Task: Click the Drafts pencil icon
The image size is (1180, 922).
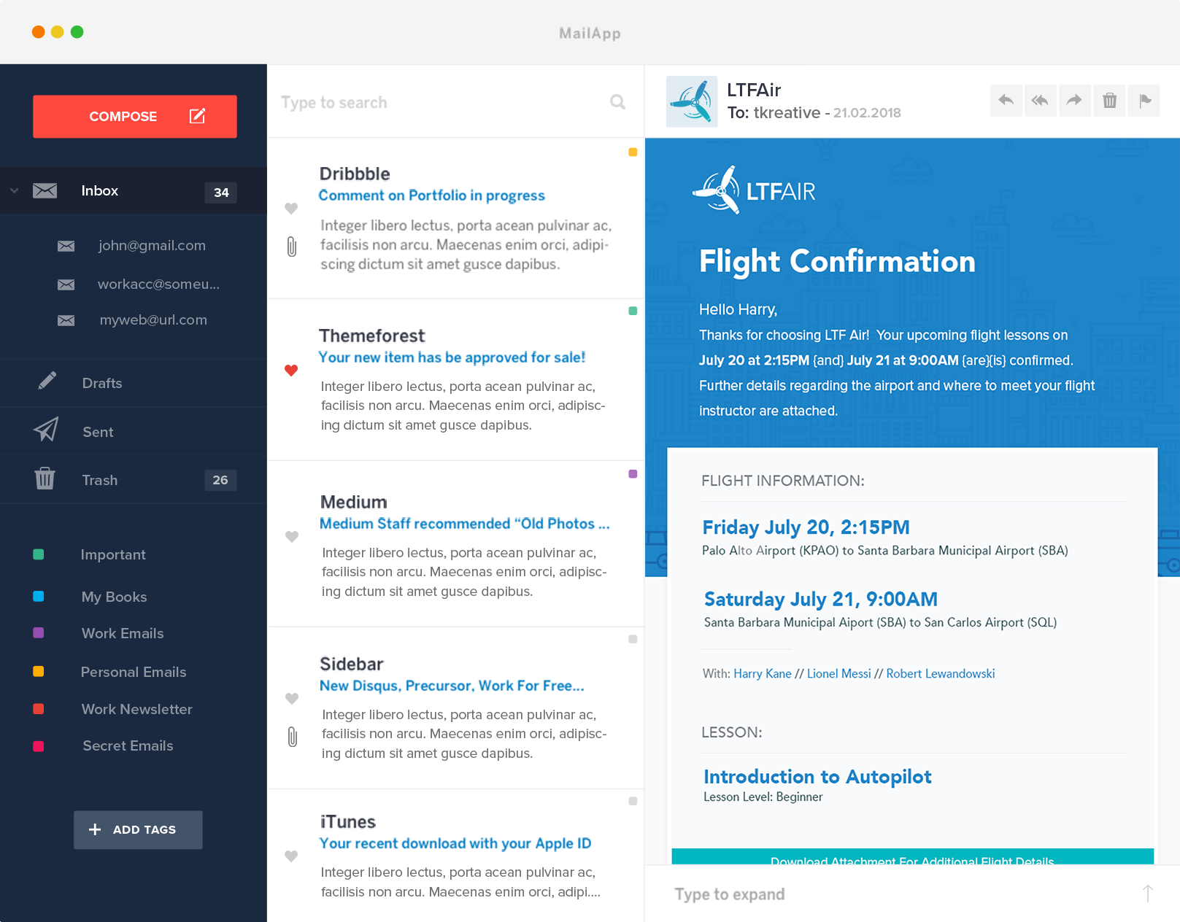Action: [x=47, y=381]
